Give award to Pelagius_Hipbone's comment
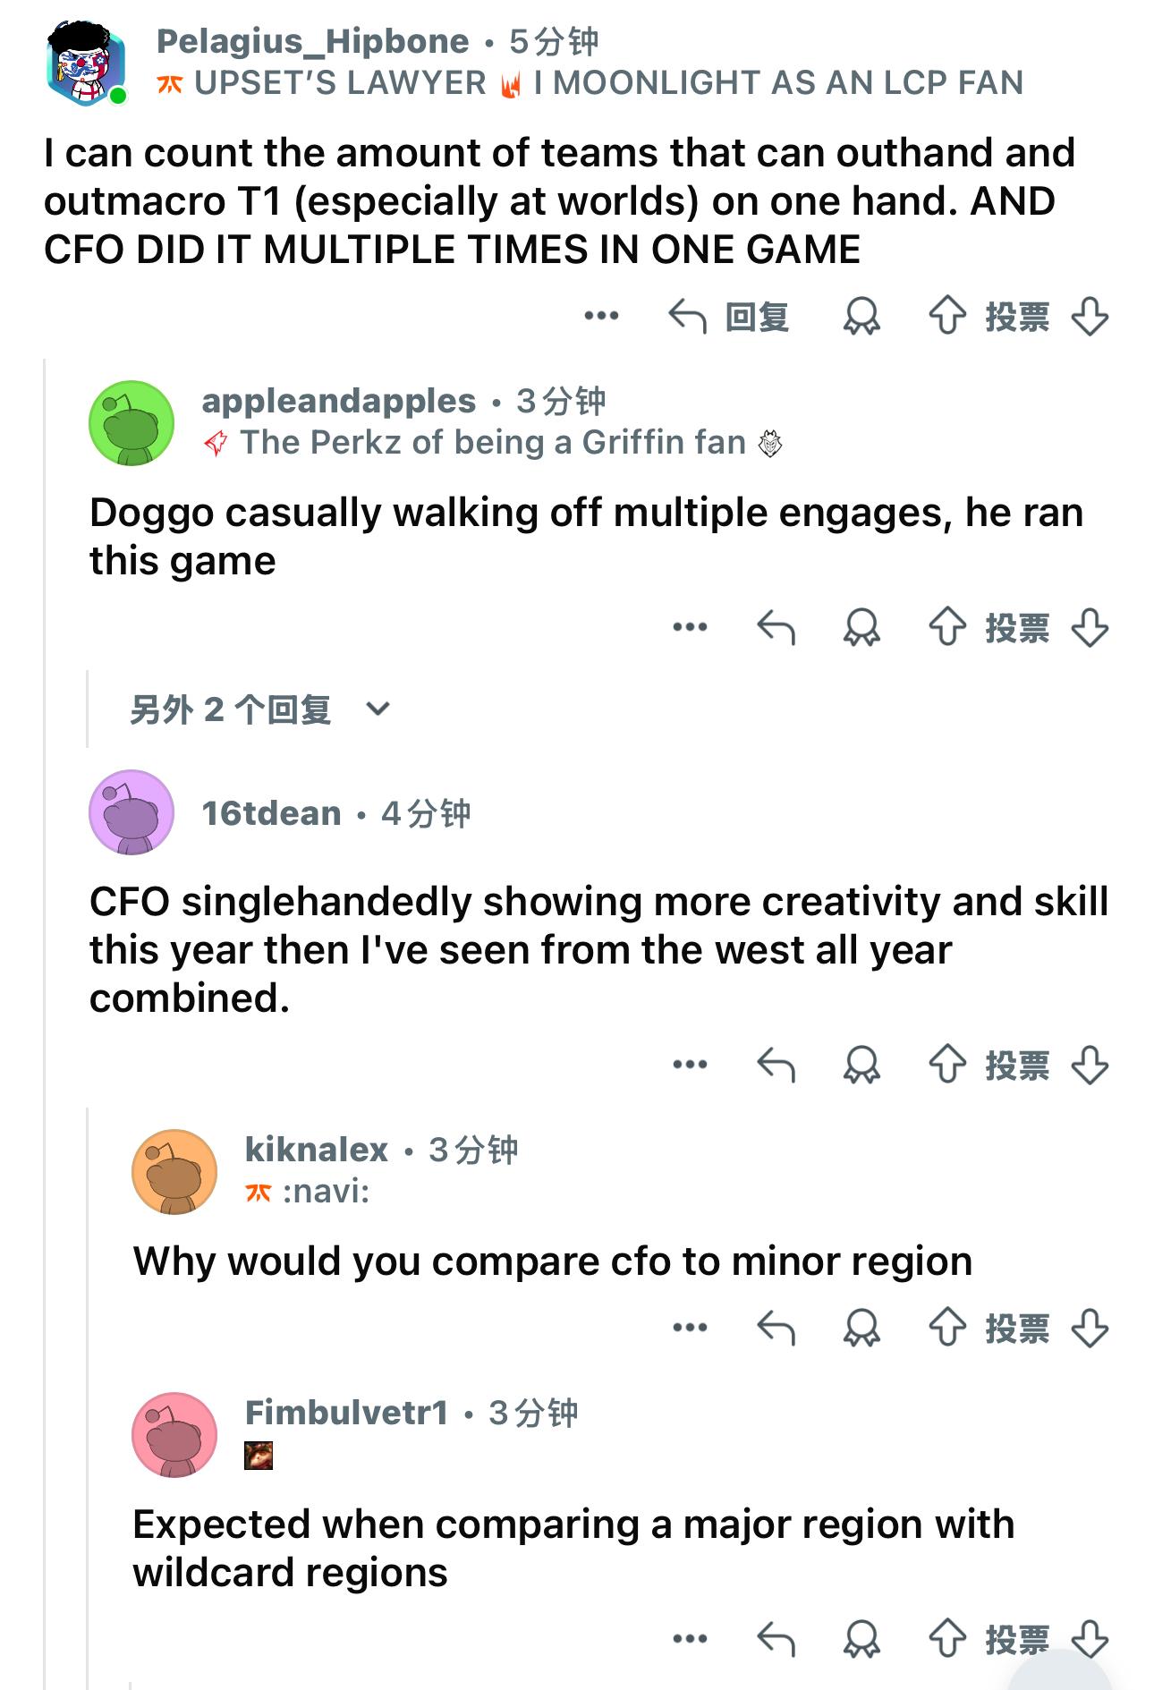Screen dimensions: 1154x1690 861,316
